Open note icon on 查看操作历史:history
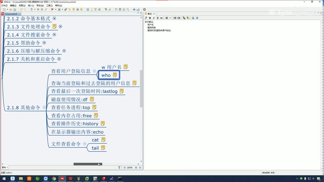This screenshot has height=182, width=324. [103, 123]
